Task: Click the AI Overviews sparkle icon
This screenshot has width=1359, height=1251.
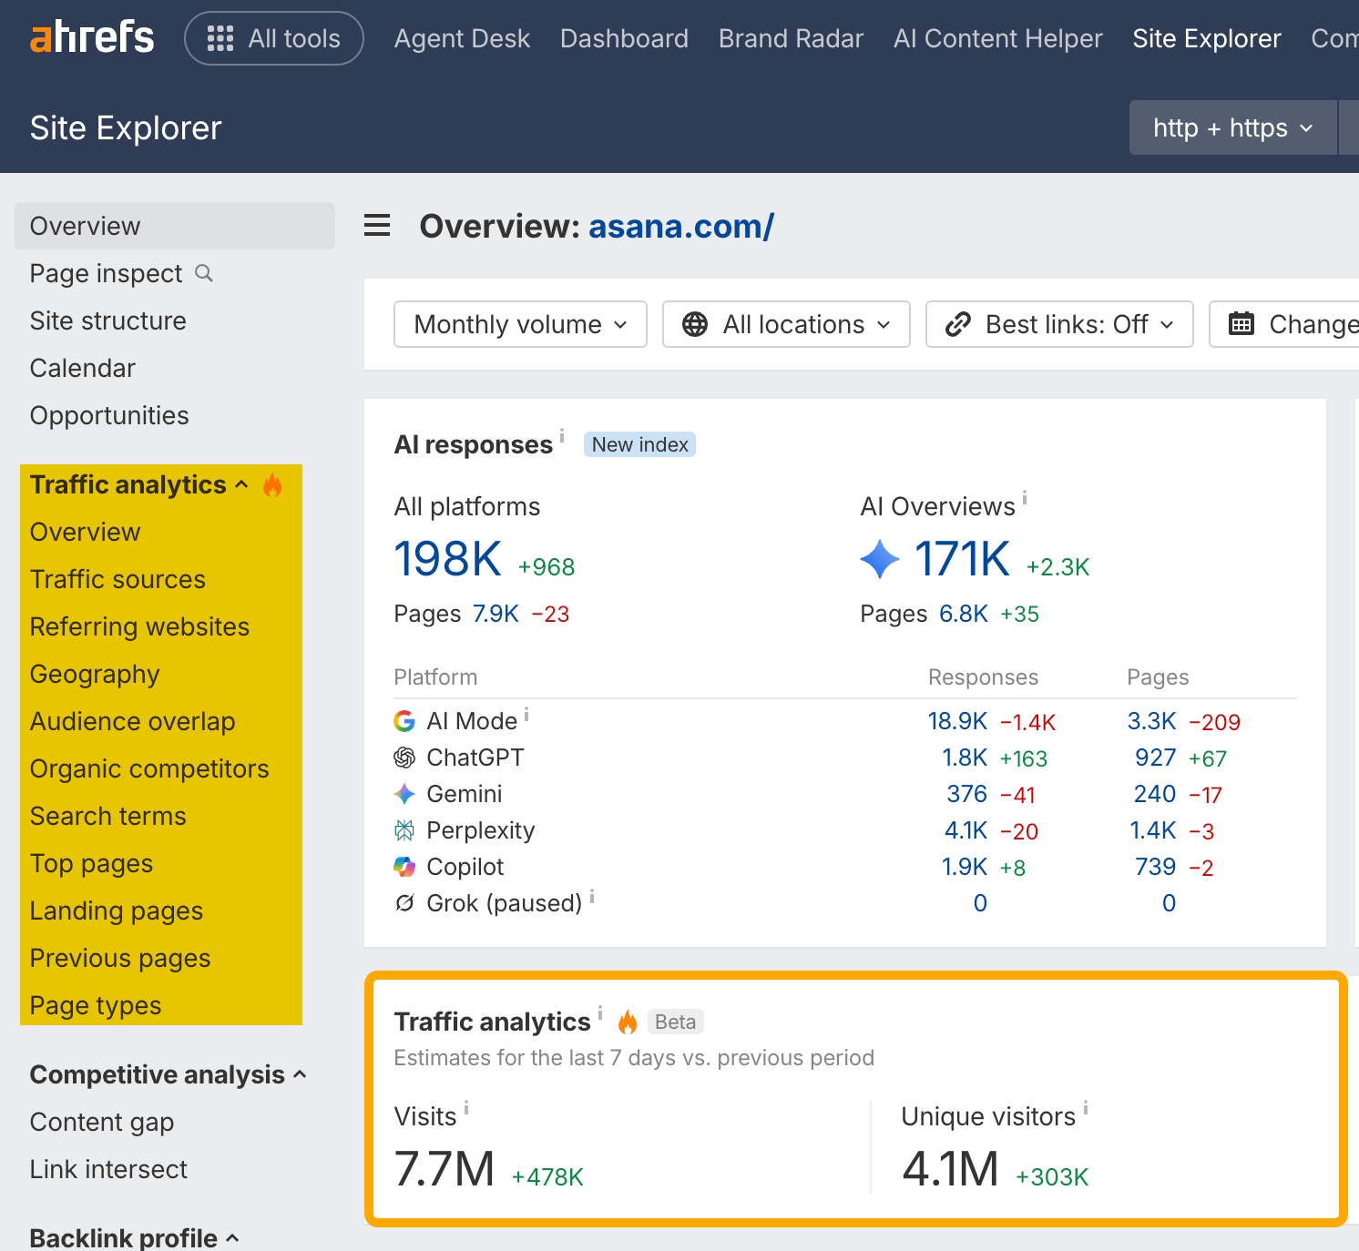Action: coord(880,559)
